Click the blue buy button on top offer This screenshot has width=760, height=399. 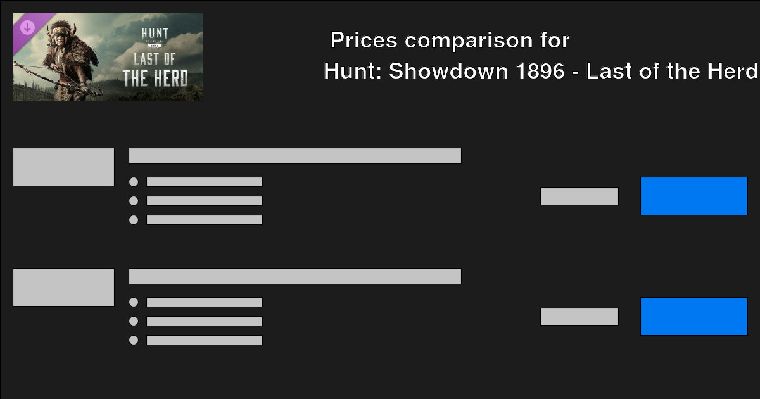point(694,196)
